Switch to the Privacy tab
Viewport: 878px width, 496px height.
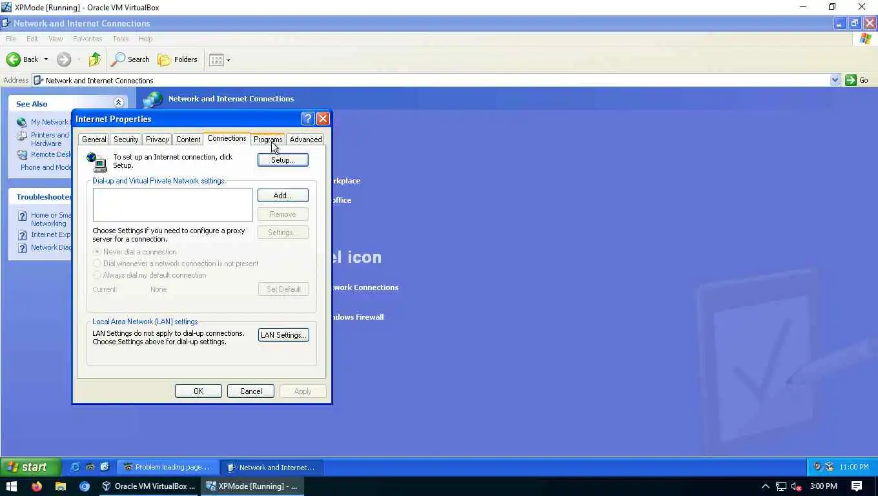coord(157,139)
